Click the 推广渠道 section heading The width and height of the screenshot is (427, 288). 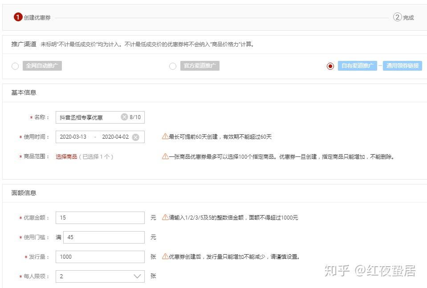(x=24, y=44)
